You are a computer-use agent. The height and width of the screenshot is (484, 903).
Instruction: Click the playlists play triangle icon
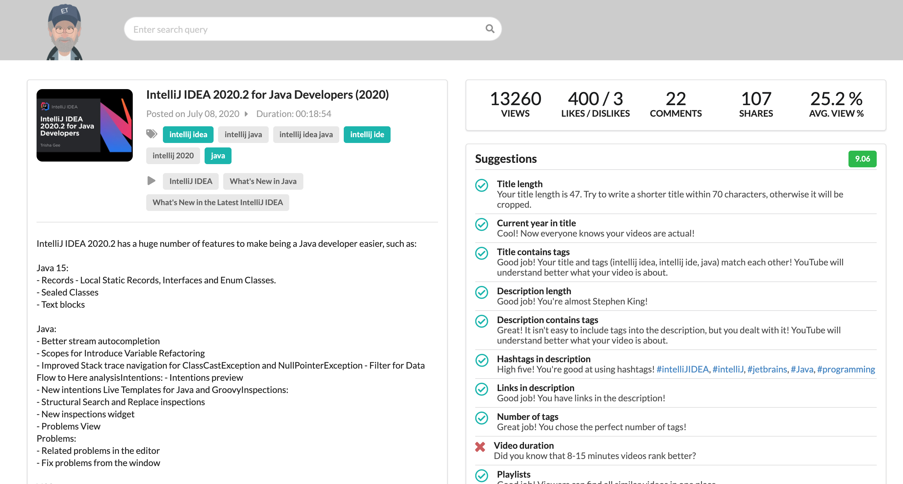click(151, 181)
